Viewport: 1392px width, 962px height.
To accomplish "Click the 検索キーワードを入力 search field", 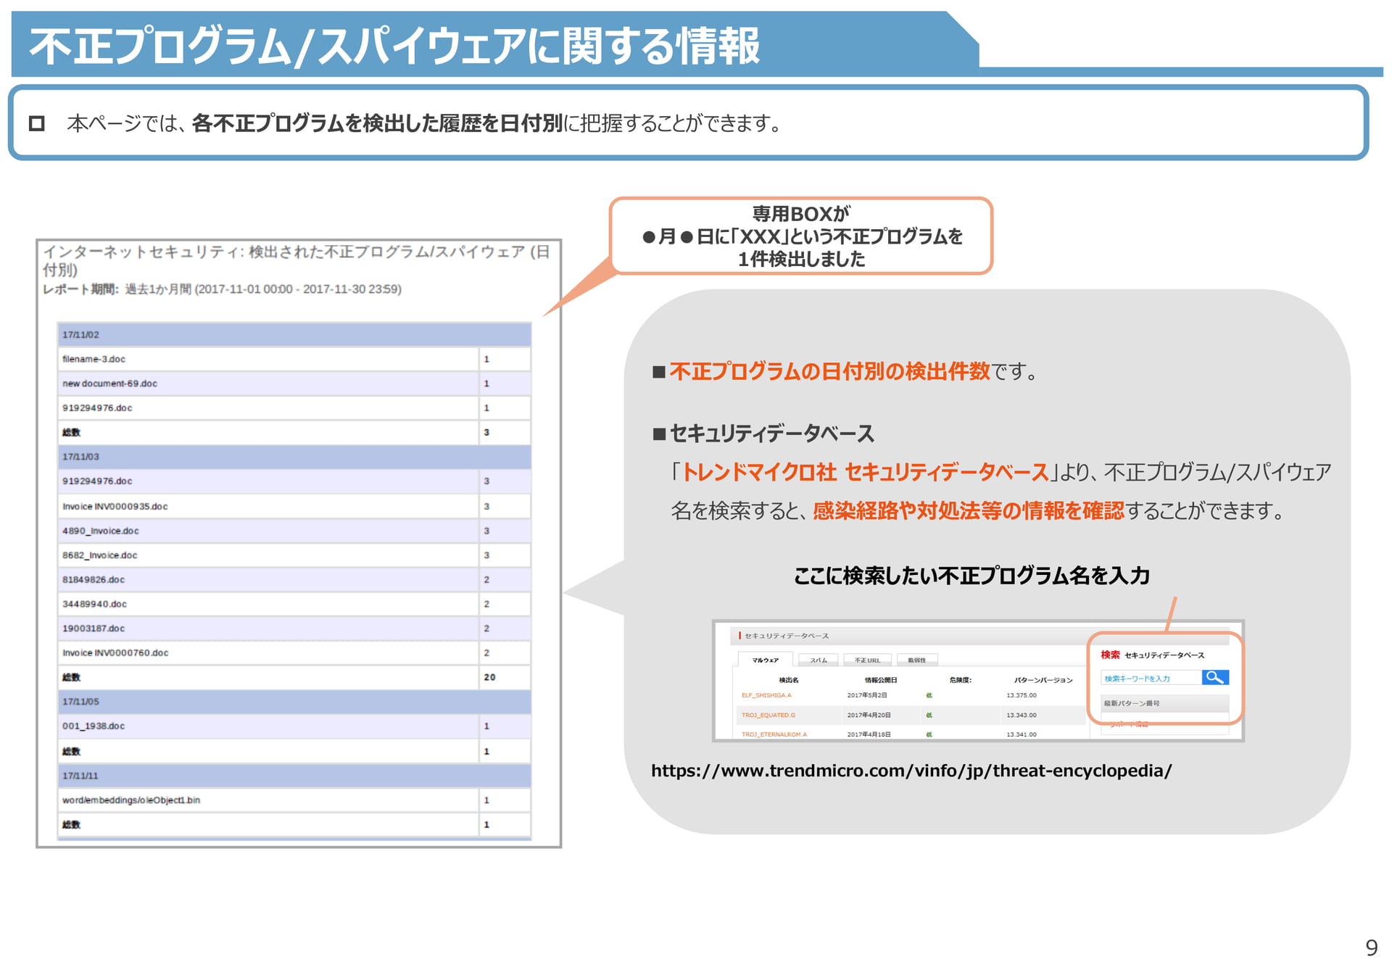I will 1151,678.
